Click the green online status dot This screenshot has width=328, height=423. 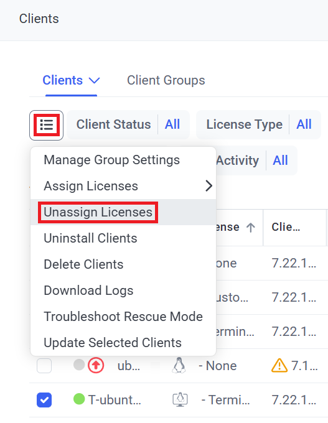(79, 399)
